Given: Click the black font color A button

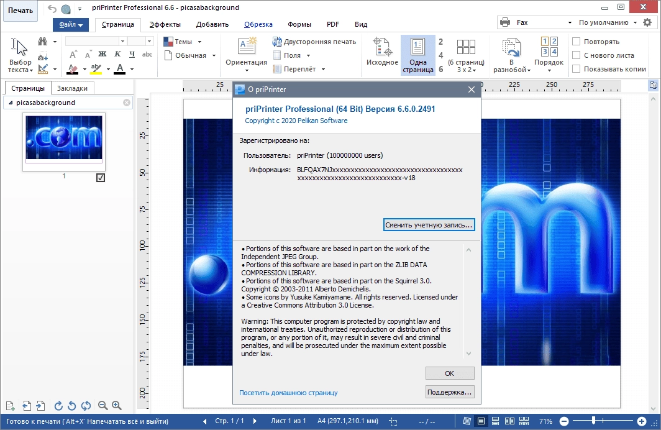Looking at the screenshot, I should (120, 69).
